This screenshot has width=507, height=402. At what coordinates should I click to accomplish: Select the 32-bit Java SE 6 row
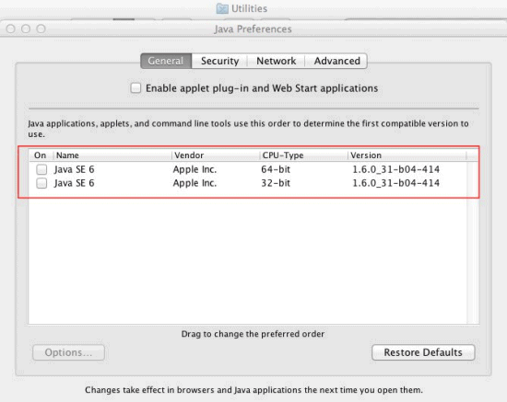[248, 183]
